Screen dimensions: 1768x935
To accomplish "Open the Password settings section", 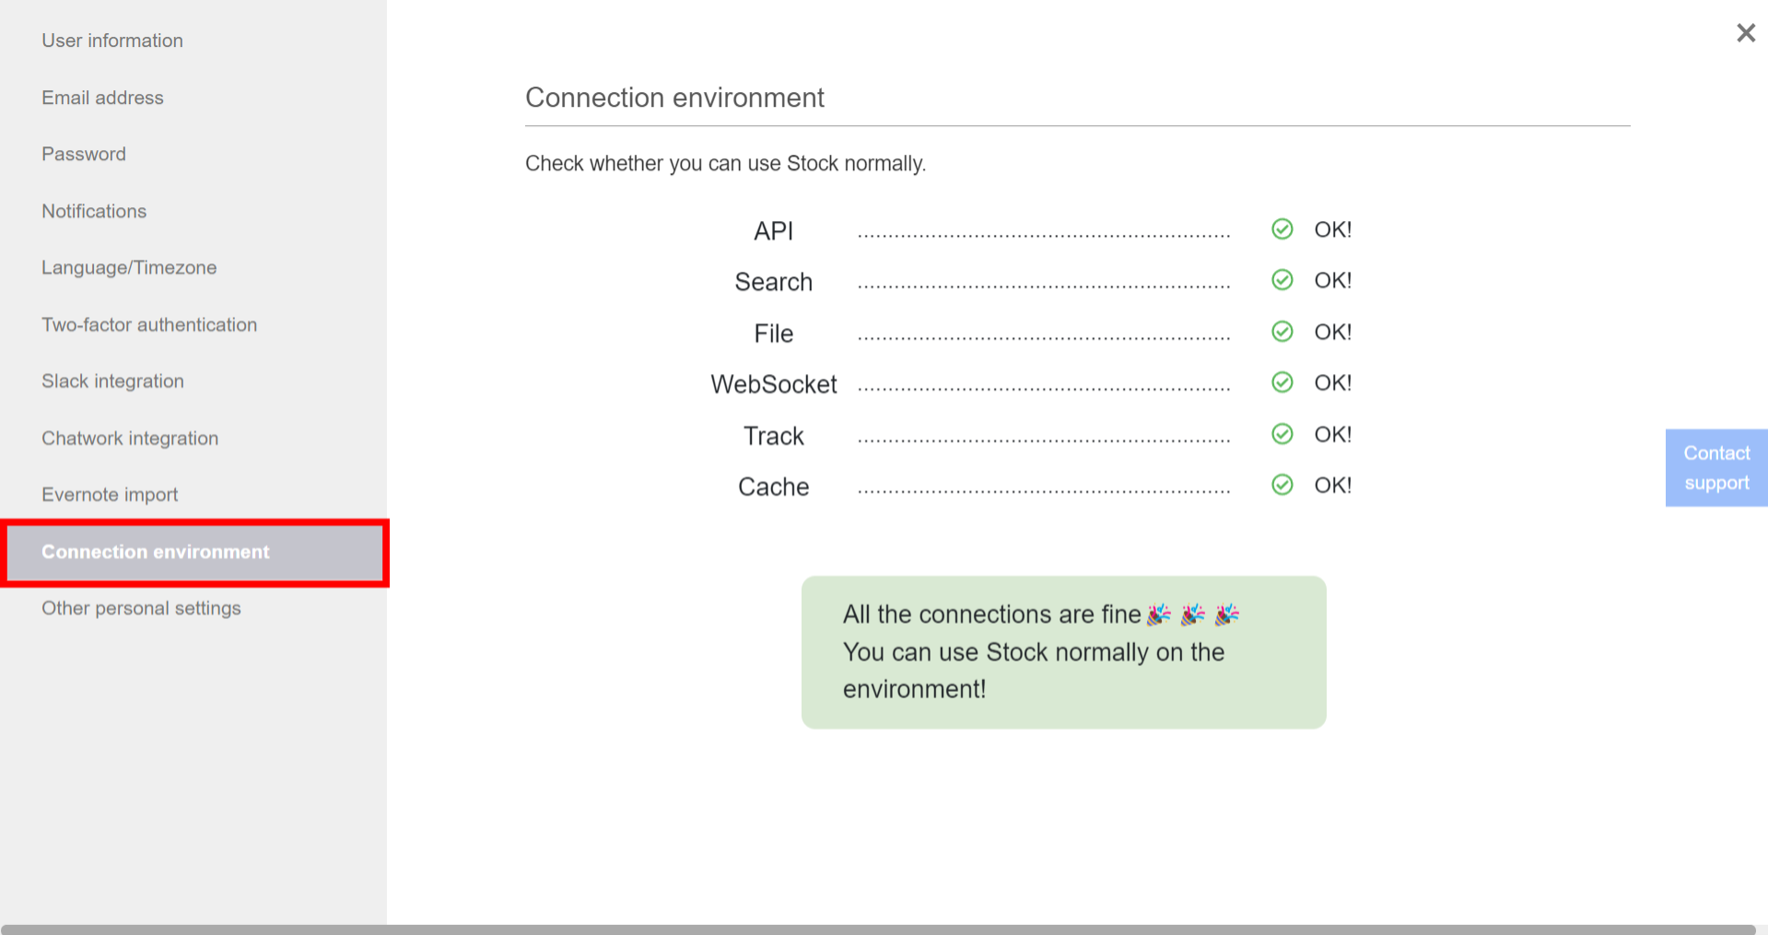I will tap(84, 154).
